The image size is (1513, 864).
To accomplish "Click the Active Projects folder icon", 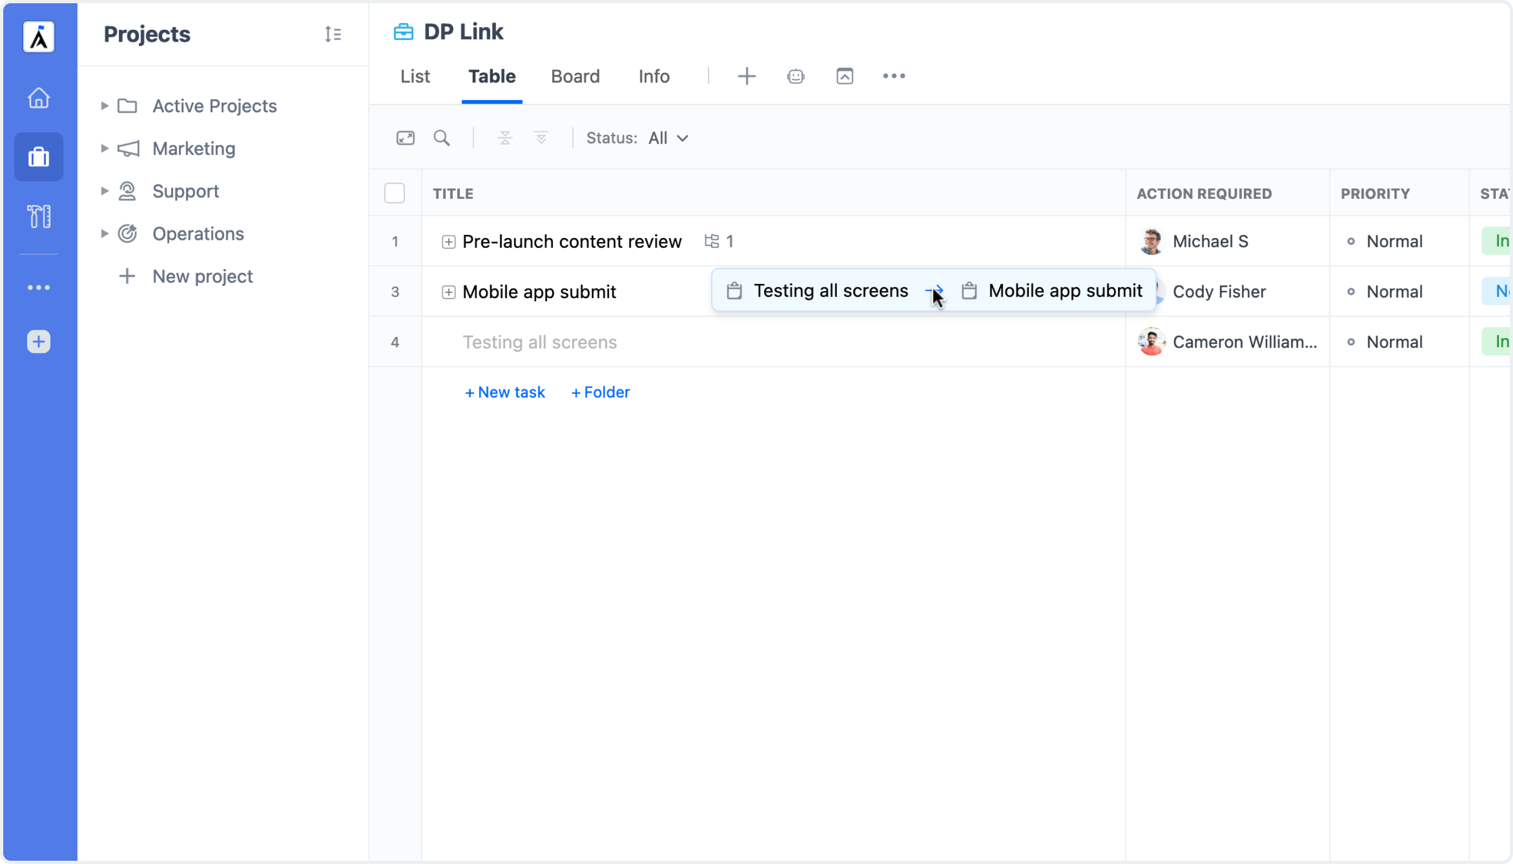I will tap(127, 106).
